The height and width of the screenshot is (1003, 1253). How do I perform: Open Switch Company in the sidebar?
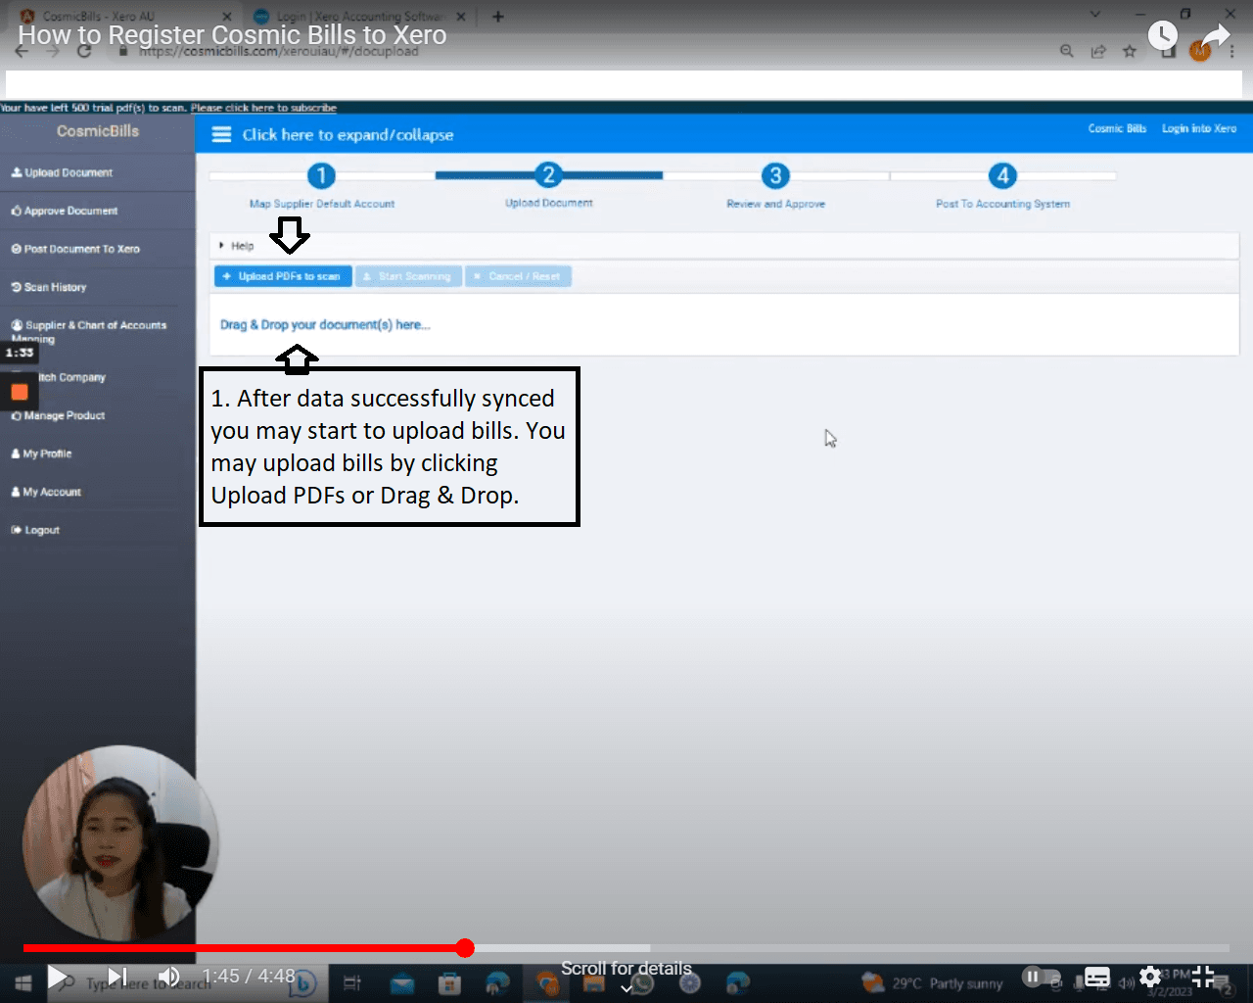pyautogui.click(x=70, y=377)
